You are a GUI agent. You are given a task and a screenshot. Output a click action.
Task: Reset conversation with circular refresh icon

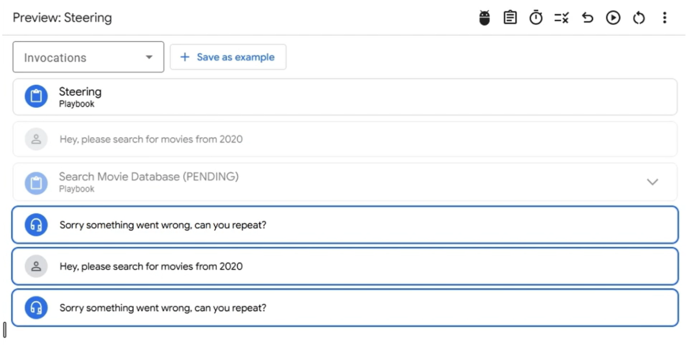(638, 18)
